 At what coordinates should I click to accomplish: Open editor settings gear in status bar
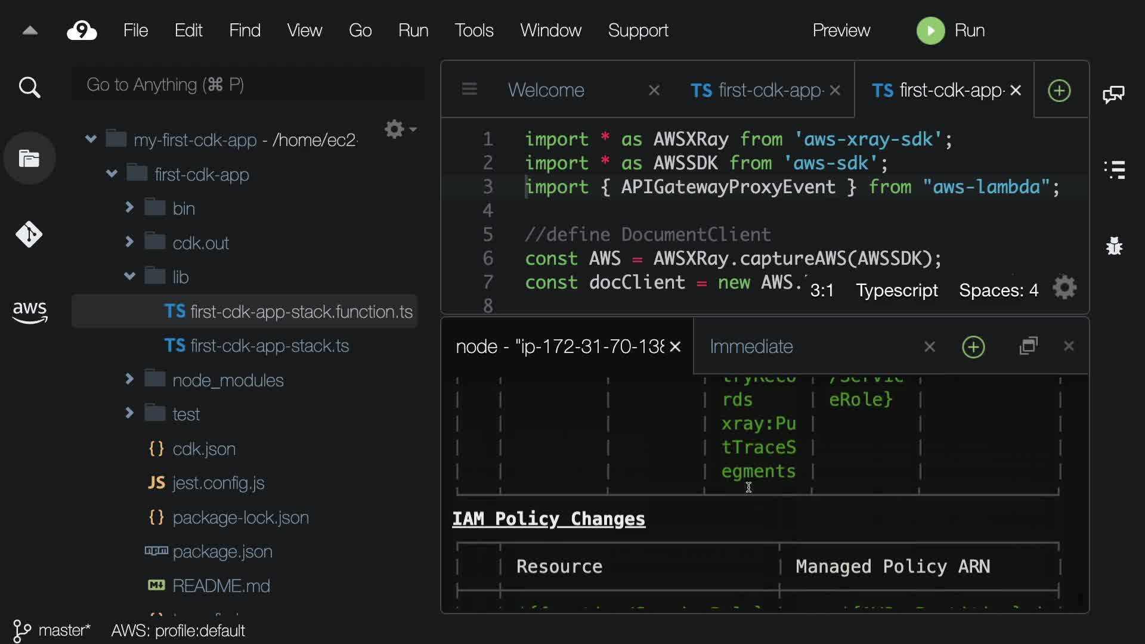(x=1064, y=288)
